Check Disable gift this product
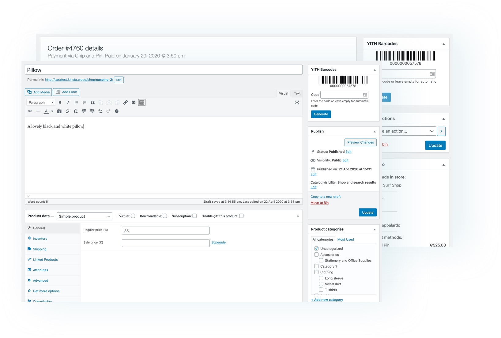Image resolution: width=501 pixels, height=338 pixels. [242, 216]
